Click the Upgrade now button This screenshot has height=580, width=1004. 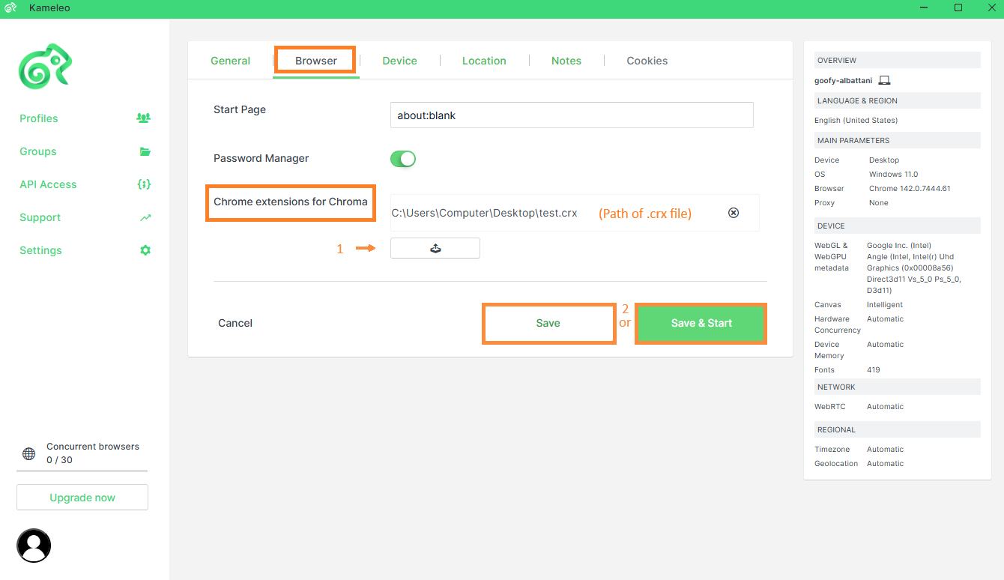(x=82, y=498)
